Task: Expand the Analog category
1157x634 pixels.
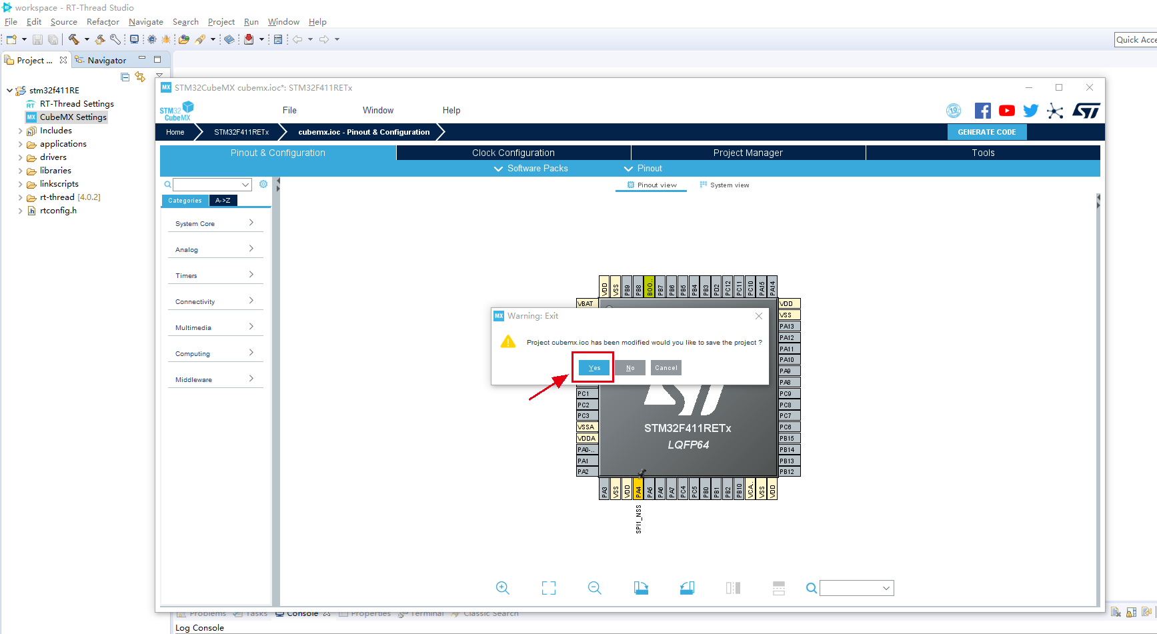Action: (x=215, y=249)
